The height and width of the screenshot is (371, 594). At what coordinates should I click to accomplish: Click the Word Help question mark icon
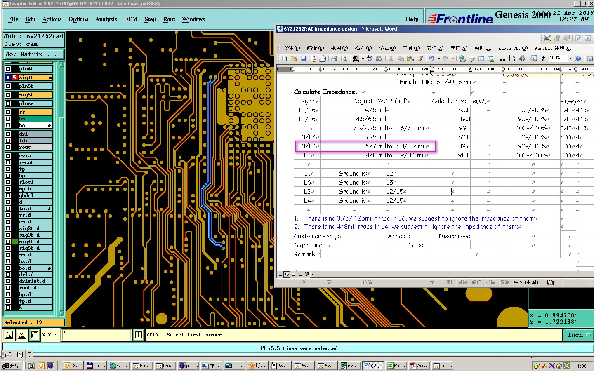578,59
